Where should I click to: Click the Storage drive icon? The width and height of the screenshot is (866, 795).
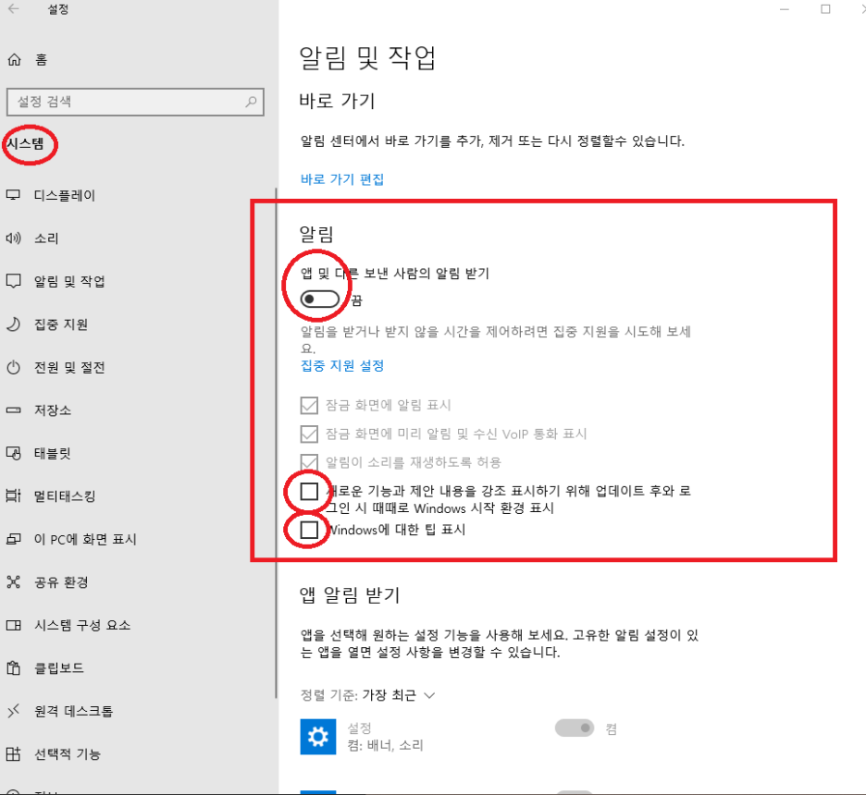click(x=13, y=410)
